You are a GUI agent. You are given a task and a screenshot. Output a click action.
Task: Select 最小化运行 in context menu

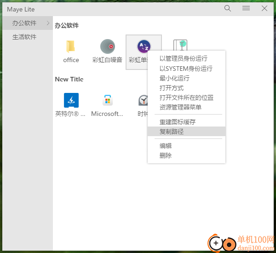(186, 78)
